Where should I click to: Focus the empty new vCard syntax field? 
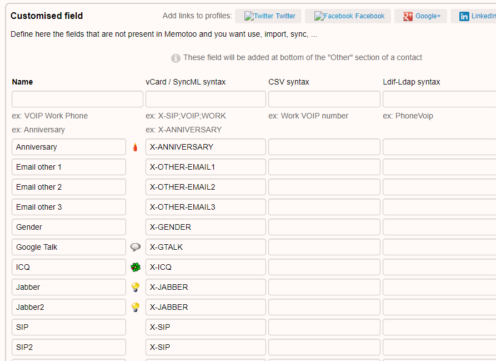tap(206, 99)
